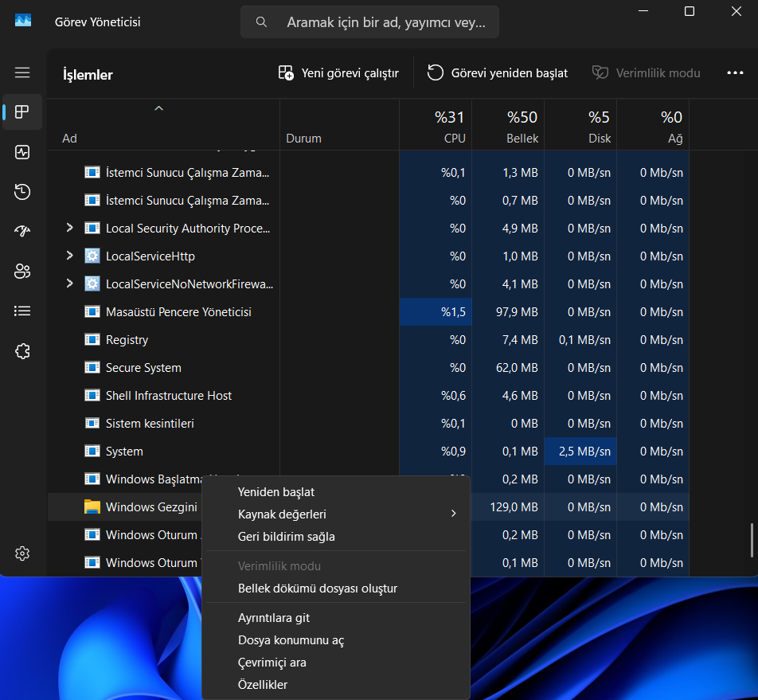Click the 62,0 MB memory cell
Image resolution: width=758 pixels, height=700 pixels.
point(508,367)
